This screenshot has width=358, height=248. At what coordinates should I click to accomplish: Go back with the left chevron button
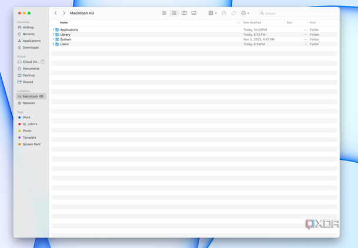pos(55,14)
